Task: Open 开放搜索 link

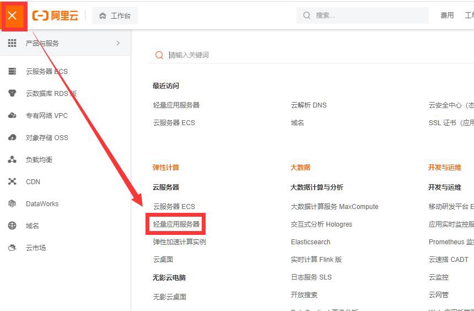Action: (304, 294)
